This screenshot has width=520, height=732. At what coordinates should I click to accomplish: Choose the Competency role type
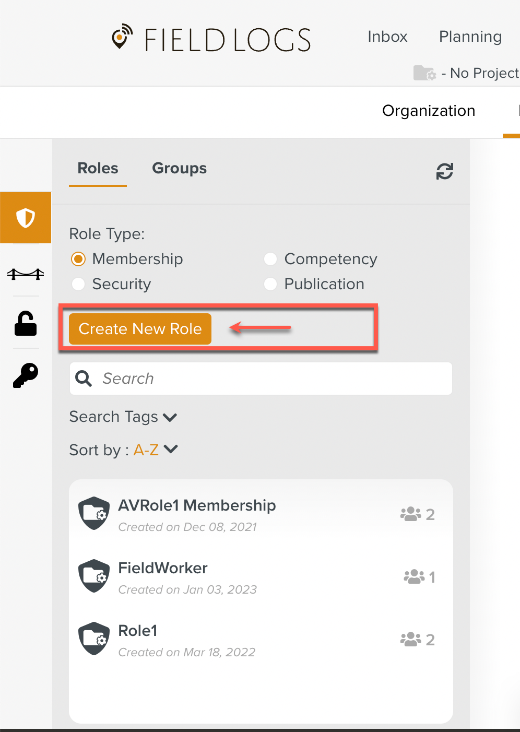[x=270, y=259]
